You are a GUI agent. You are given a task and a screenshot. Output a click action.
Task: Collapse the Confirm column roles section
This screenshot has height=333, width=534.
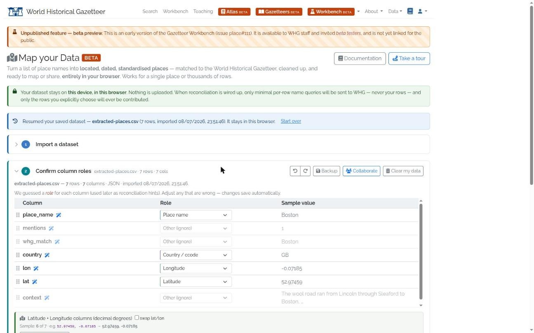click(x=16, y=171)
